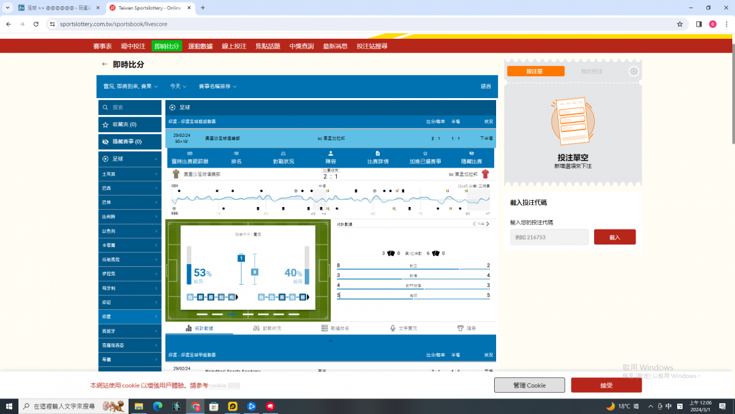Collapse match details with up chevron

(331, 341)
